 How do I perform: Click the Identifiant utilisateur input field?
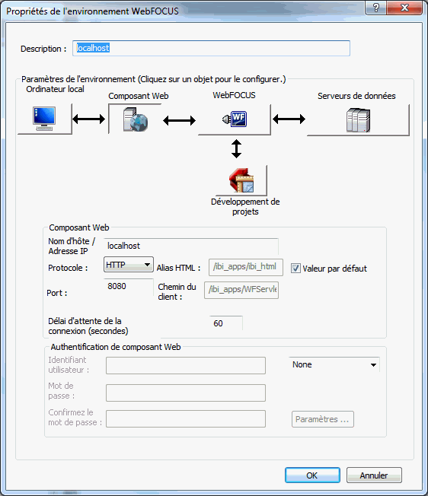click(x=186, y=366)
